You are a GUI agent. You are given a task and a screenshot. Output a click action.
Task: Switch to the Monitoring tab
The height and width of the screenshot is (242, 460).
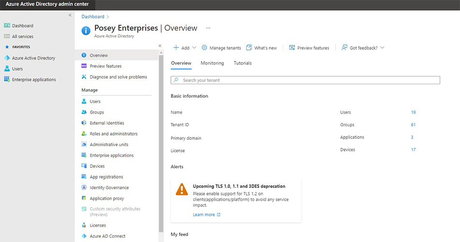tap(212, 63)
